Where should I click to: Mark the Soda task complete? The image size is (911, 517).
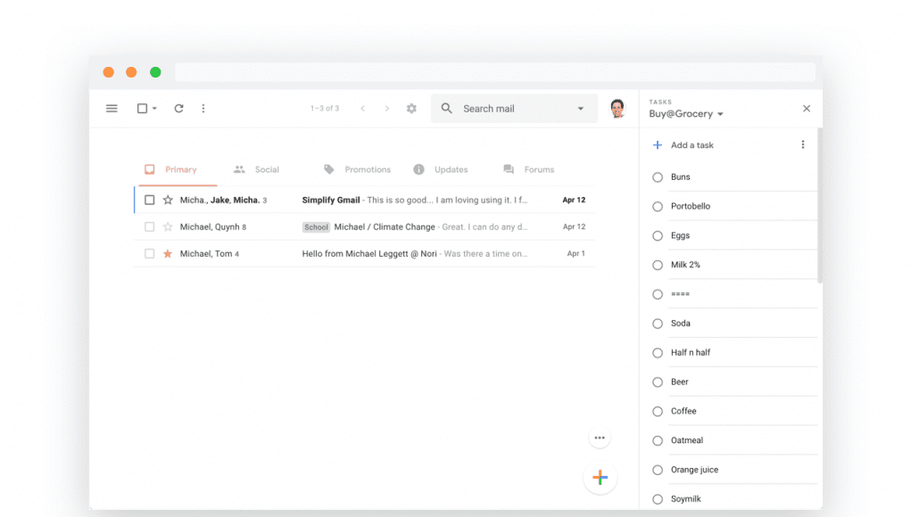tap(657, 324)
